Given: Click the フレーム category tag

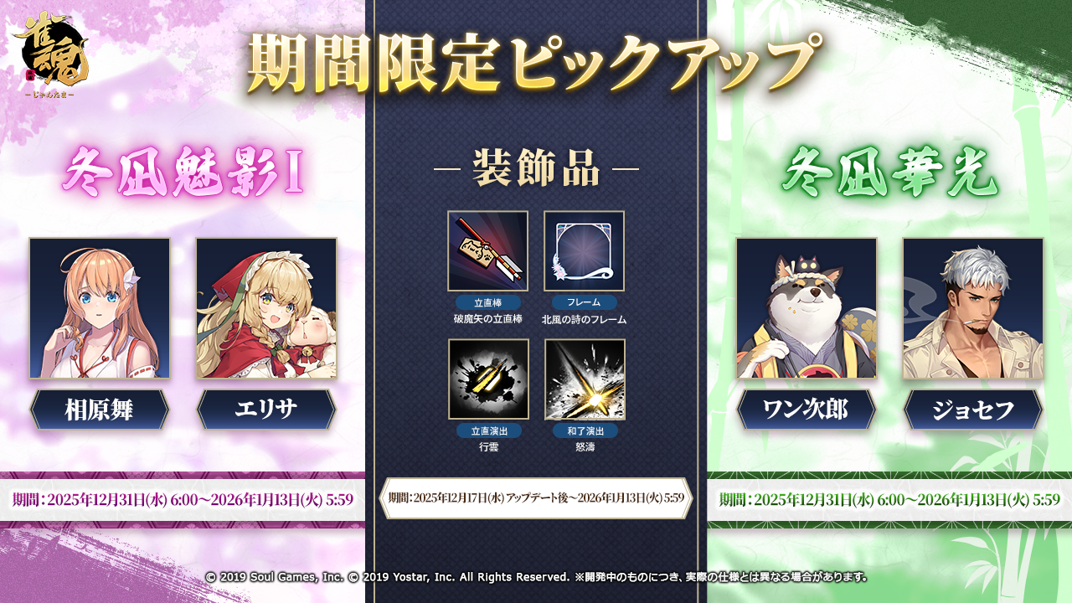Looking at the screenshot, I should click(x=584, y=302).
